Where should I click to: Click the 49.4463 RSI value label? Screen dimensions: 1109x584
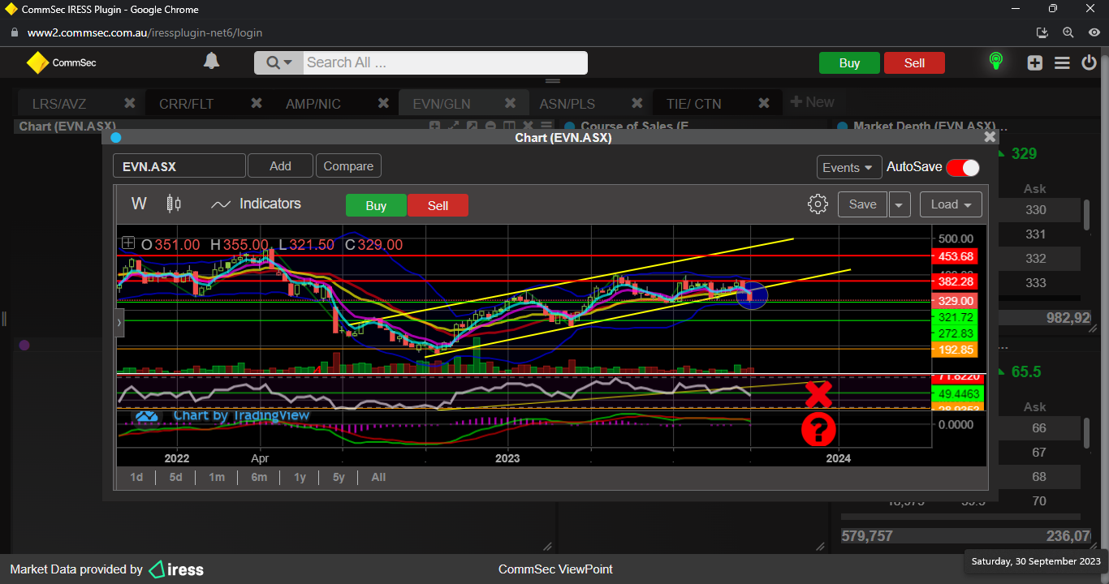tap(958, 393)
